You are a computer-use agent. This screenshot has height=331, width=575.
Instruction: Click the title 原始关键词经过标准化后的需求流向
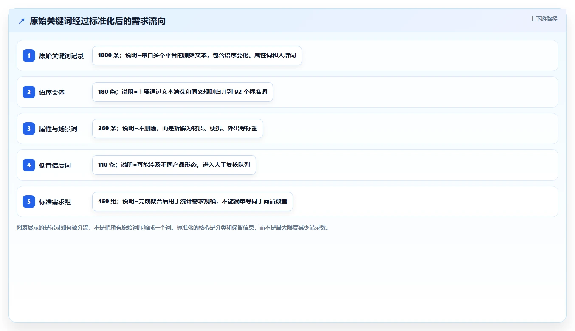(x=97, y=21)
